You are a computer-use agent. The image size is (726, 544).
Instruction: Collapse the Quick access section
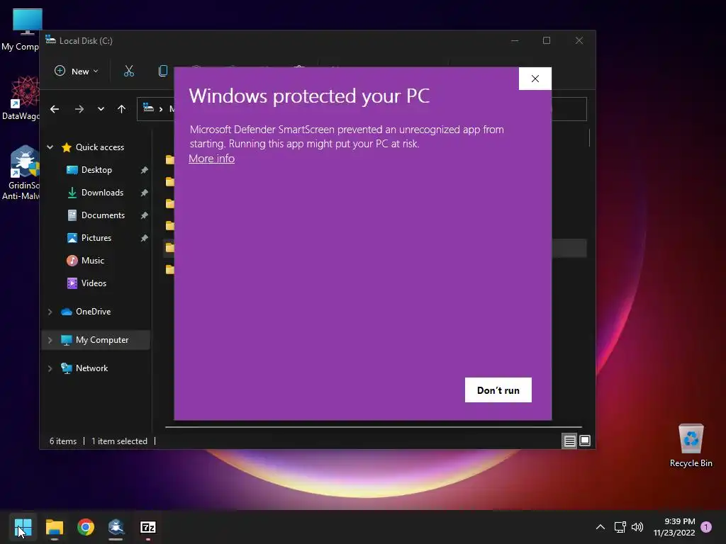tap(50, 147)
